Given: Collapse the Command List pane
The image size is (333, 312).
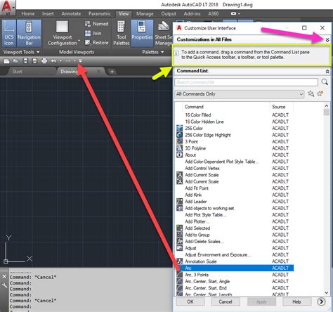Looking at the screenshot, I should coord(327,71).
